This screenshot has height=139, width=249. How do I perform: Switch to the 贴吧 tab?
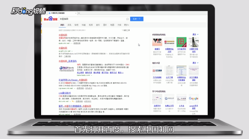click(77, 25)
